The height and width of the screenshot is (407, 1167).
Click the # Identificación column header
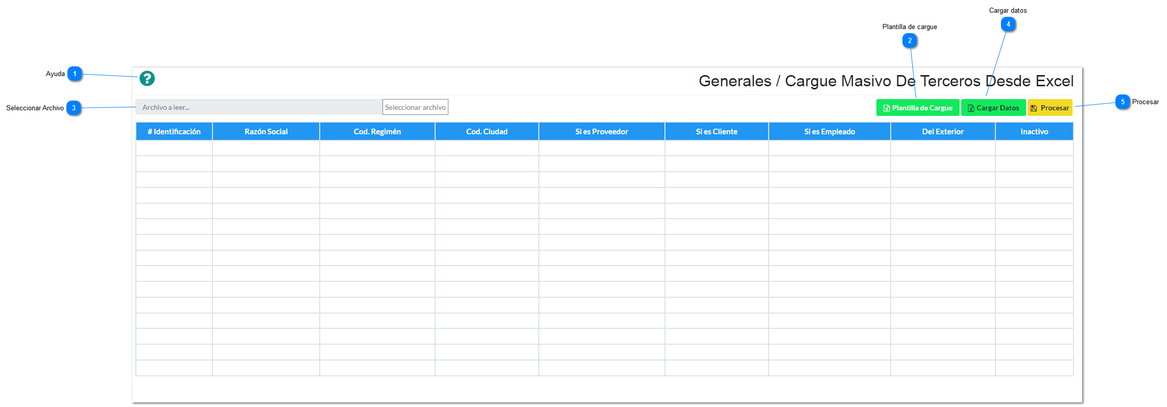pyautogui.click(x=174, y=131)
